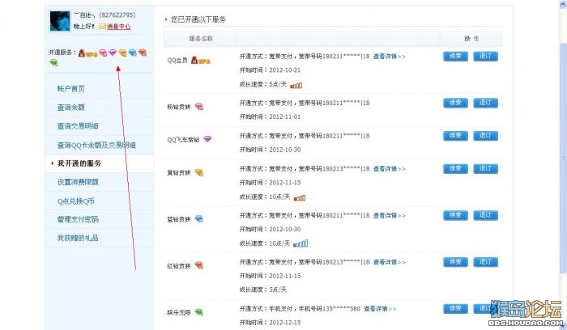This screenshot has width=567, height=330.
Task: Open 我获赠的礼品 in sidebar
Action: click(x=78, y=238)
